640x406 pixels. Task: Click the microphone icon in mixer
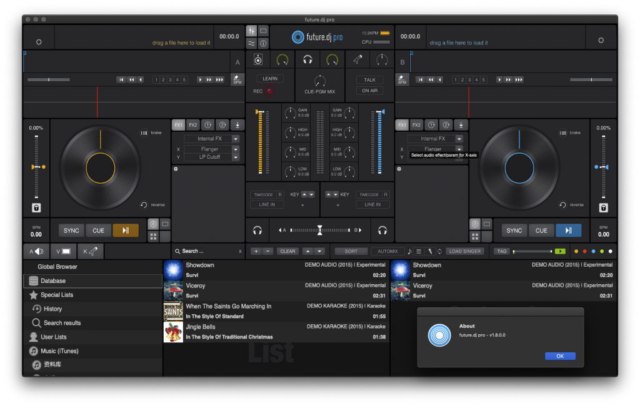click(x=357, y=60)
